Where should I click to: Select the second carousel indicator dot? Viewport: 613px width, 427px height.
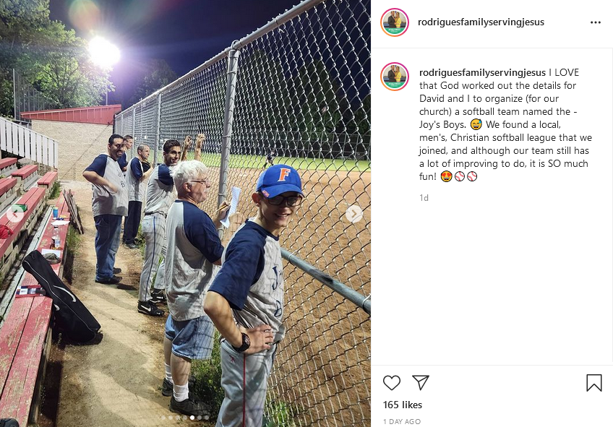[171, 418]
